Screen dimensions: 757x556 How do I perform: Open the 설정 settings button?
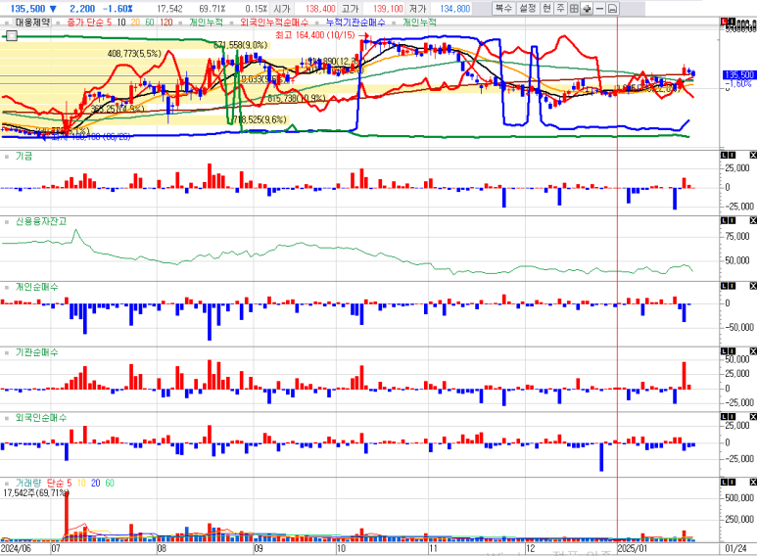point(528,8)
